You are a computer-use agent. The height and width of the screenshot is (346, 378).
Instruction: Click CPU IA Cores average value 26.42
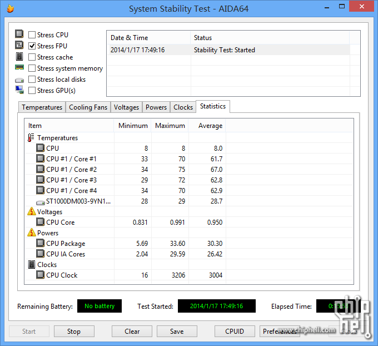215,254
